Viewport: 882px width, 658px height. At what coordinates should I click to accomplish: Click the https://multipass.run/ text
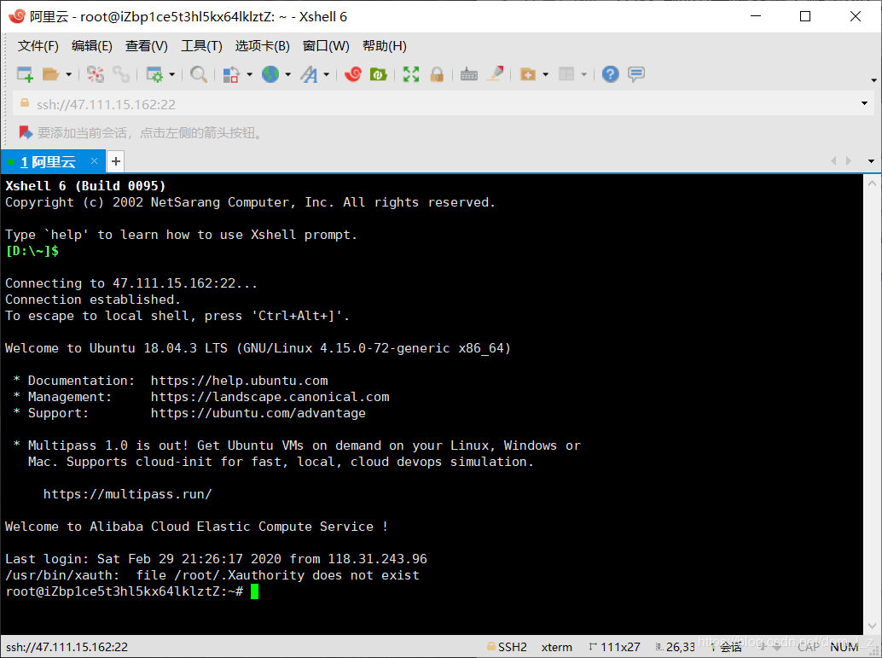128,494
